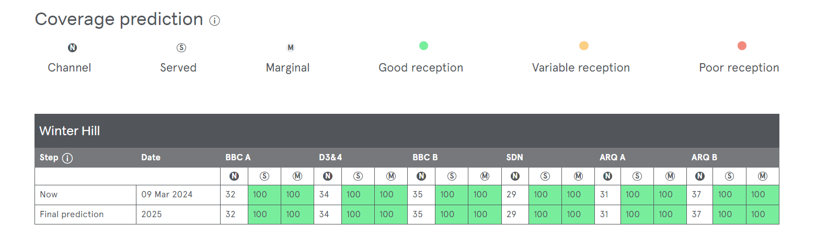The width and height of the screenshot is (816, 237).
Task: Click the N channel icon under SDN
Action: tap(515, 176)
